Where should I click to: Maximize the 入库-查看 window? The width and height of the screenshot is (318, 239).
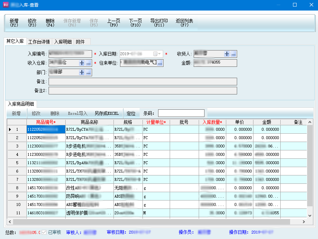[295, 5]
